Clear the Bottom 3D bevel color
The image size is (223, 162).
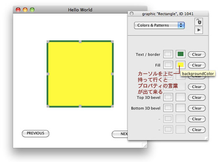point(197,108)
